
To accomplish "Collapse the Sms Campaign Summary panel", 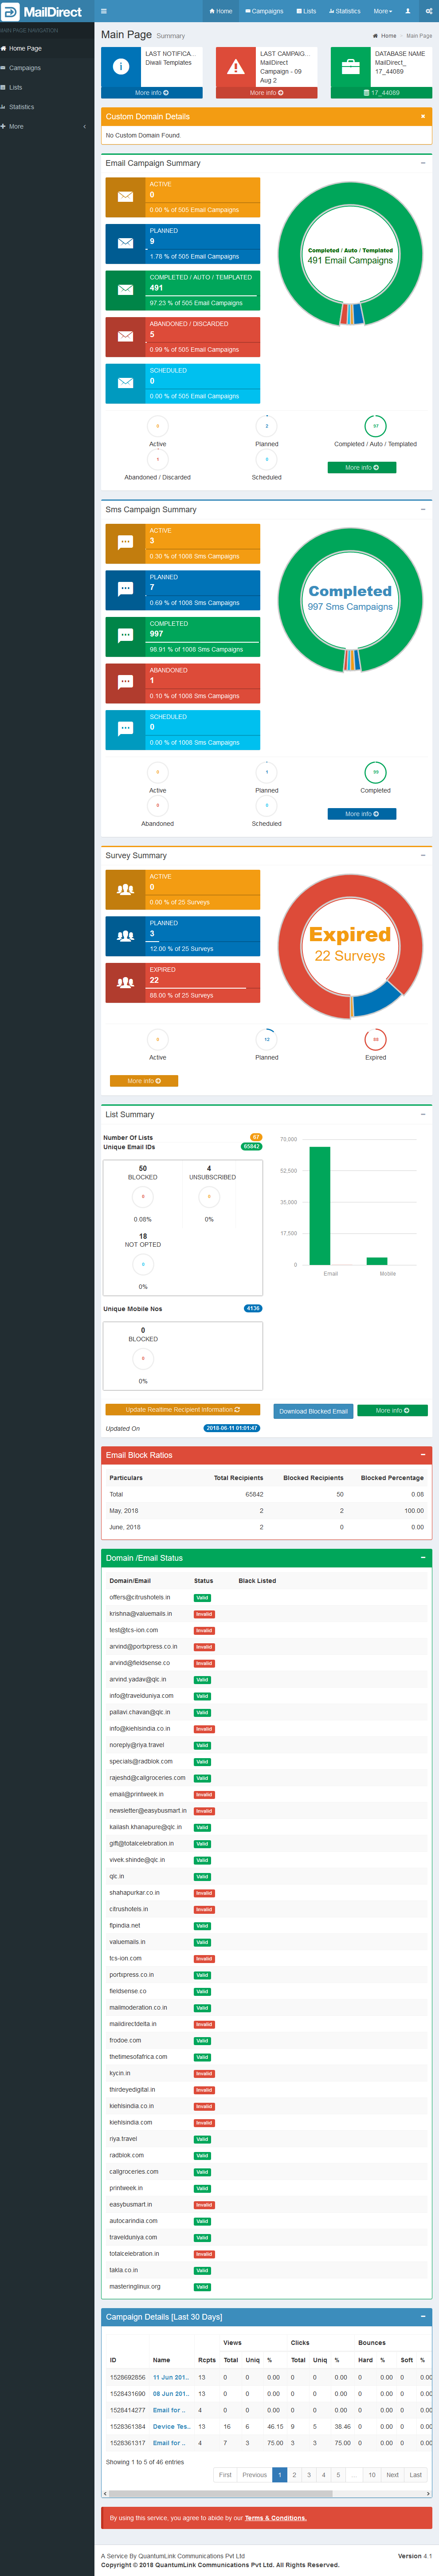I will pyautogui.click(x=422, y=509).
